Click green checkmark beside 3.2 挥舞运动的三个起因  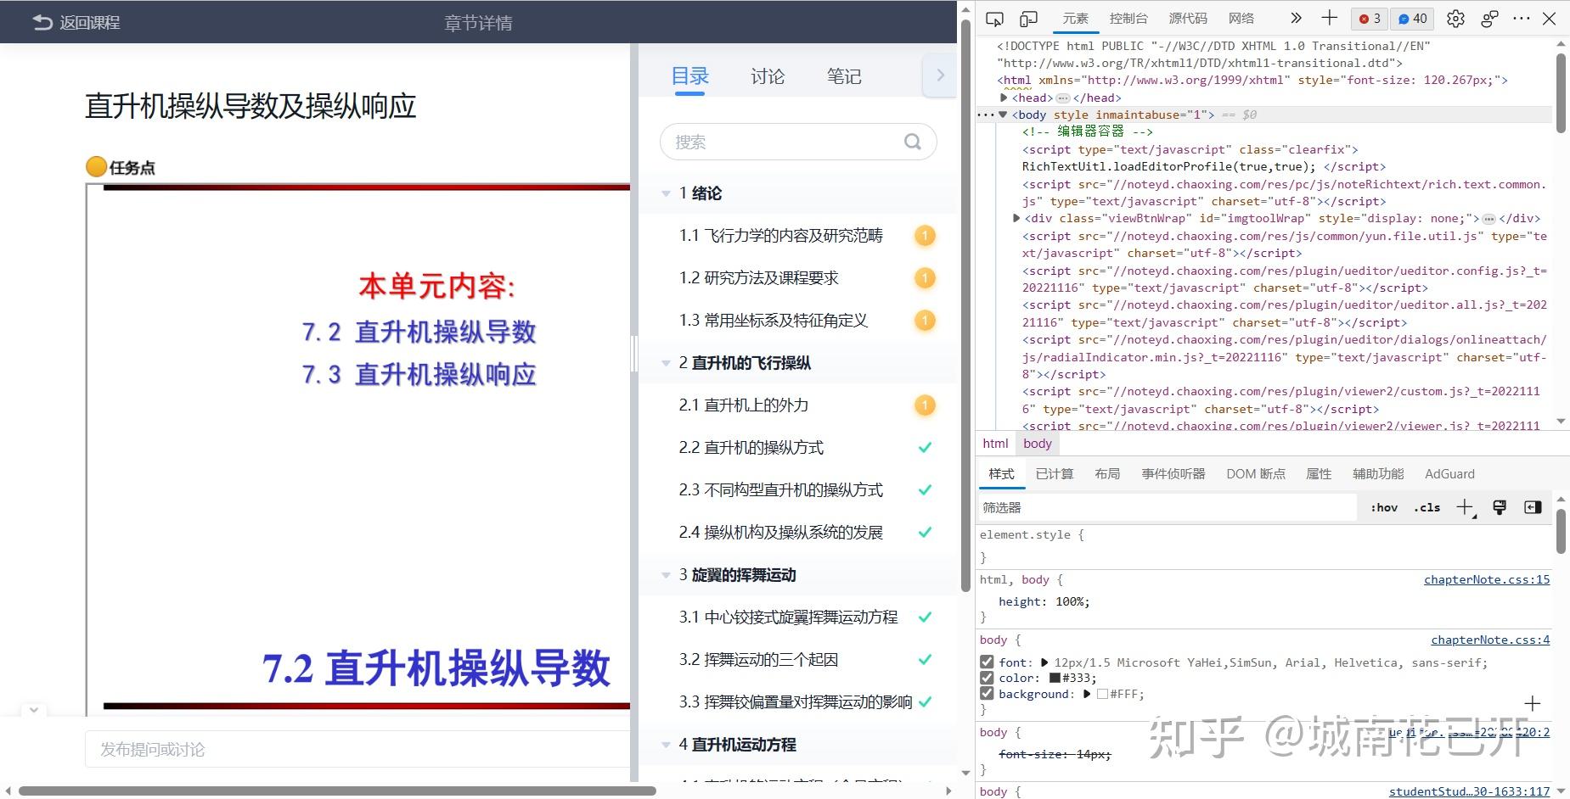coord(925,659)
